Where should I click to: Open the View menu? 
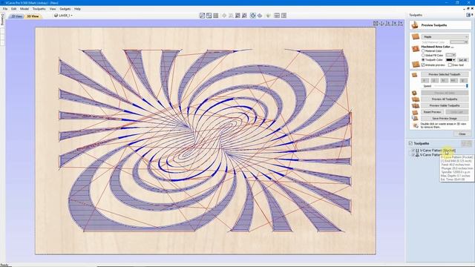53,9
